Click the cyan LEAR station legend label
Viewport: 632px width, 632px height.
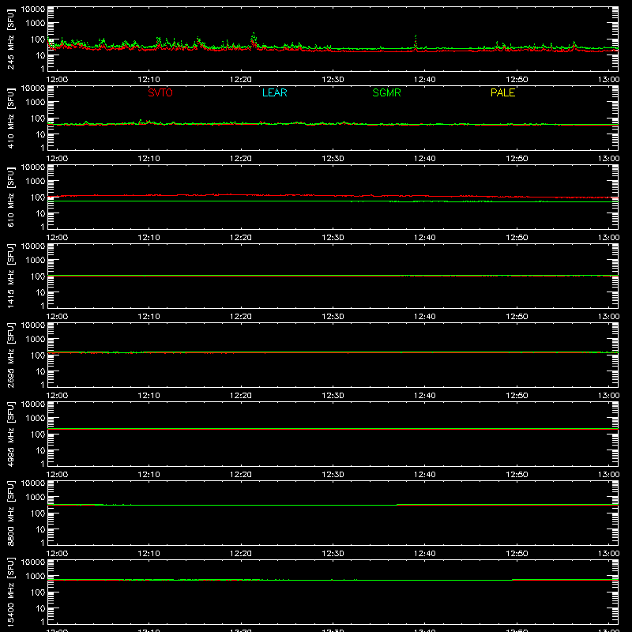(274, 92)
